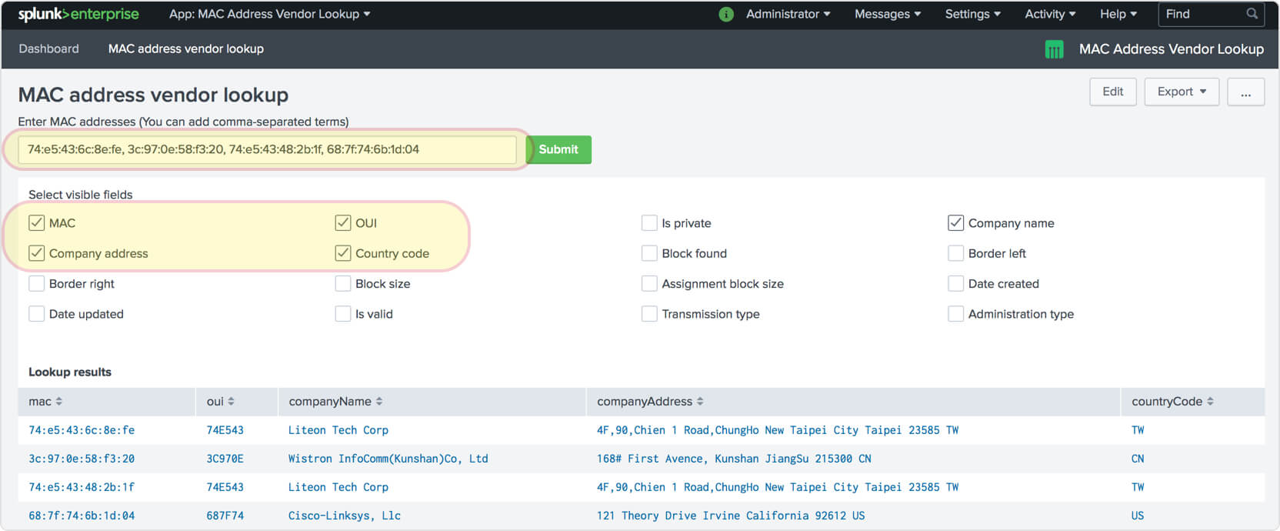
Task: Click mac value 68:7f:74:6b:1d:04
Action: (x=82, y=516)
